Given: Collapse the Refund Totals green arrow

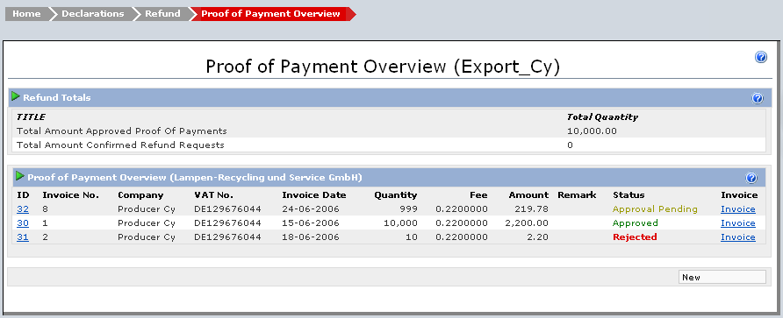Looking at the screenshot, I should 16,96.
